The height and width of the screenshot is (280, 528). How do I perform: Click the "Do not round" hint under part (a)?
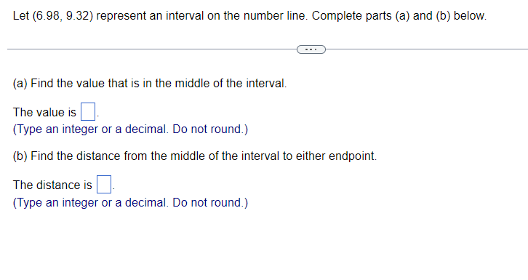tap(210, 129)
